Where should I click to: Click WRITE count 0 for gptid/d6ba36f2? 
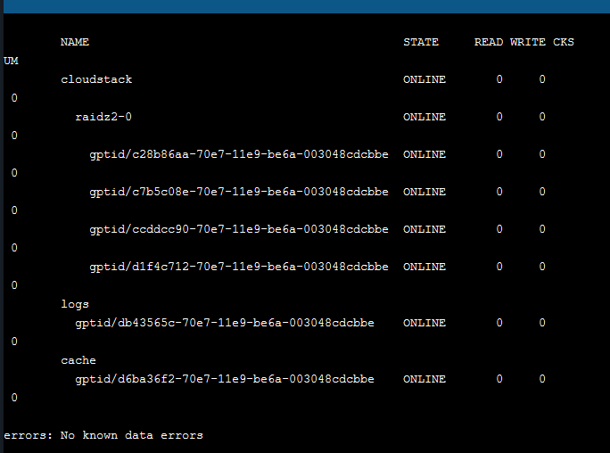tap(542, 379)
